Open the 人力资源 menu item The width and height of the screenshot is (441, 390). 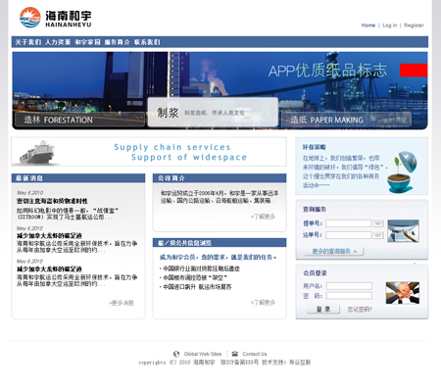click(58, 42)
